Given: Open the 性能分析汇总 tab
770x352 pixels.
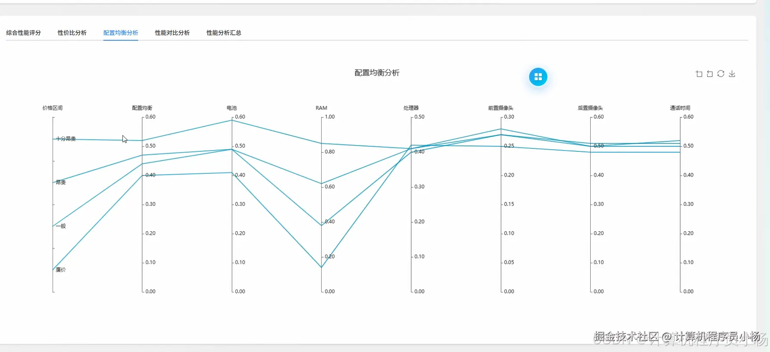Looking at the screenshot, I should point(224,33).
